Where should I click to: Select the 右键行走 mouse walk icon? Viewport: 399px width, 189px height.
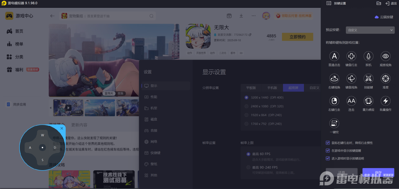point(334,101)
